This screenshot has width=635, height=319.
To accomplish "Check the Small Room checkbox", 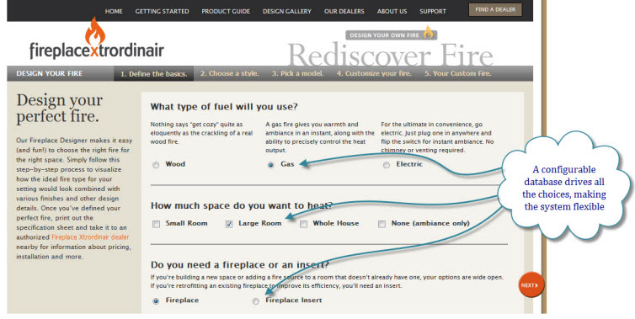I will coord(157,224).
